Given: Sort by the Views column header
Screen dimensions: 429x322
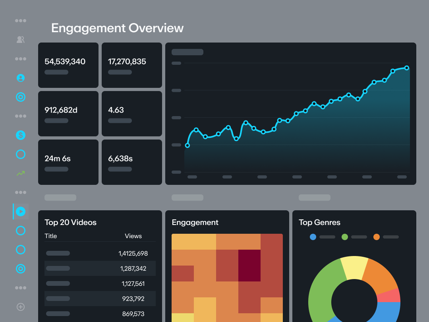Looking at the screenshot, I should (133, 236).
